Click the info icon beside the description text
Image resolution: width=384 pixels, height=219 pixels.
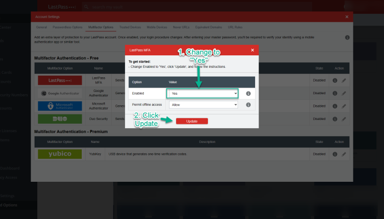click(x=347, y=37)
